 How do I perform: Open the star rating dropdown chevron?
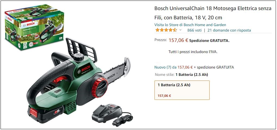[180, 30]
